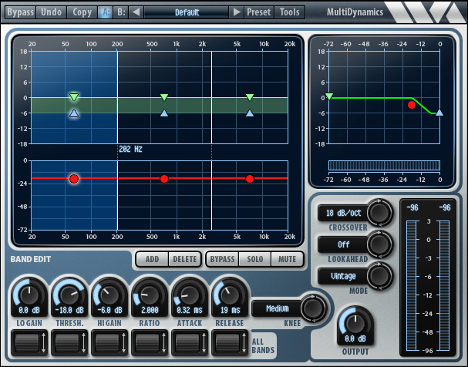
Task: Click the Knee selector rotary knob
Action: pos(313,308)
